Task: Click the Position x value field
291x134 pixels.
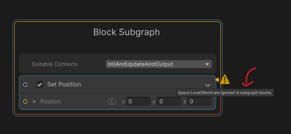Action: pyautogui.click(x=138, y=102)
